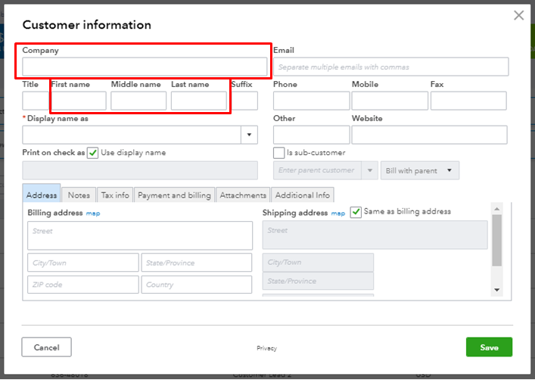Click the Company input field
Image resolution: width=535 pixels, height=380 pixels.
[x=145, y=67]
